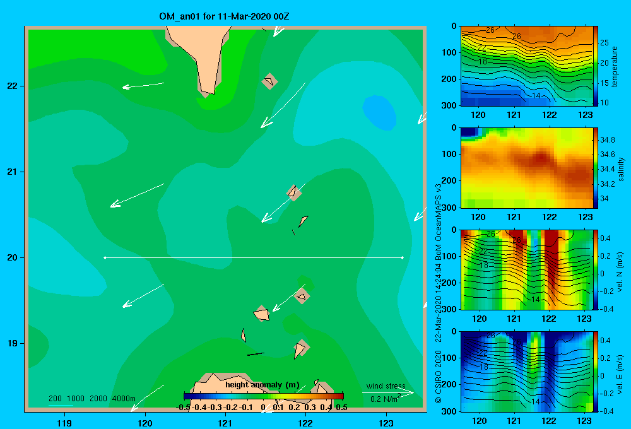631x429 pixels.
Task: Click longitude label 122 on main map
Action: 305,423
